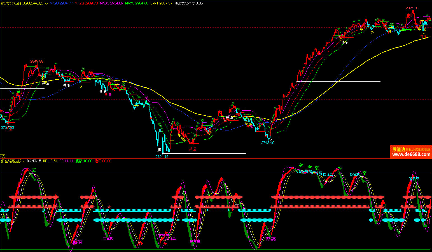Click the yellow EXP1 2887.37 legend
The width and height of the screenshot is (432, 252).
click(161, 3)
